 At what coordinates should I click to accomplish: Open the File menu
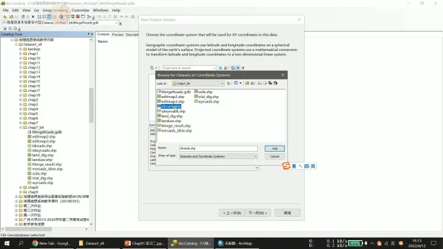(5, 10)
